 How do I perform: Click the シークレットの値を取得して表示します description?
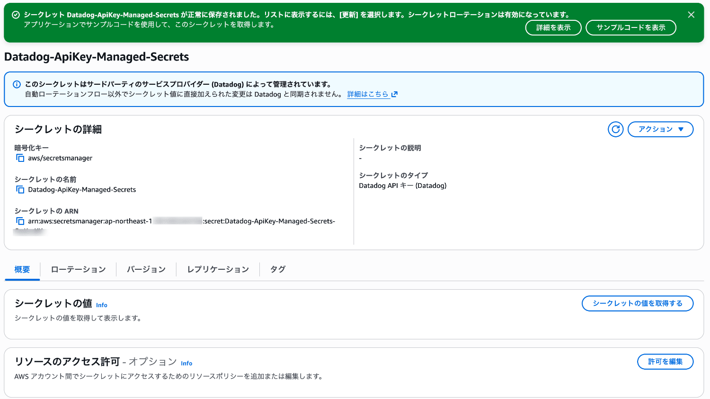click(79, 318)
